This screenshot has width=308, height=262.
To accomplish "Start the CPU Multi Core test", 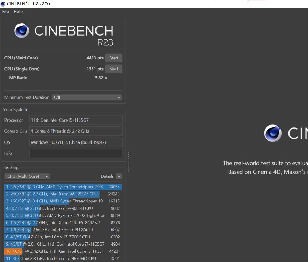I will click(x=114, y=58).
